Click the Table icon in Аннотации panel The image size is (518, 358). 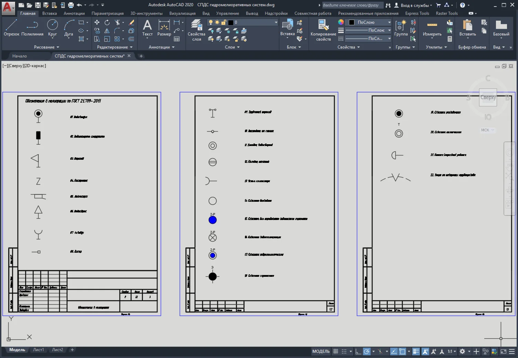[177, 39]
